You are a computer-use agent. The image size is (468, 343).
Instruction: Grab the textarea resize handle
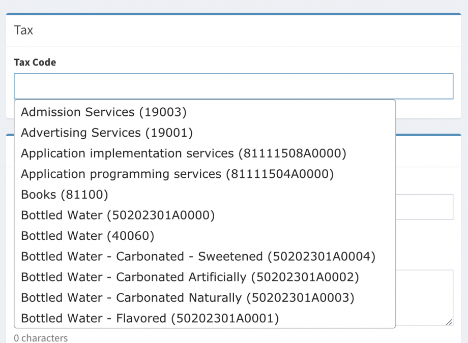pos(449,322)
